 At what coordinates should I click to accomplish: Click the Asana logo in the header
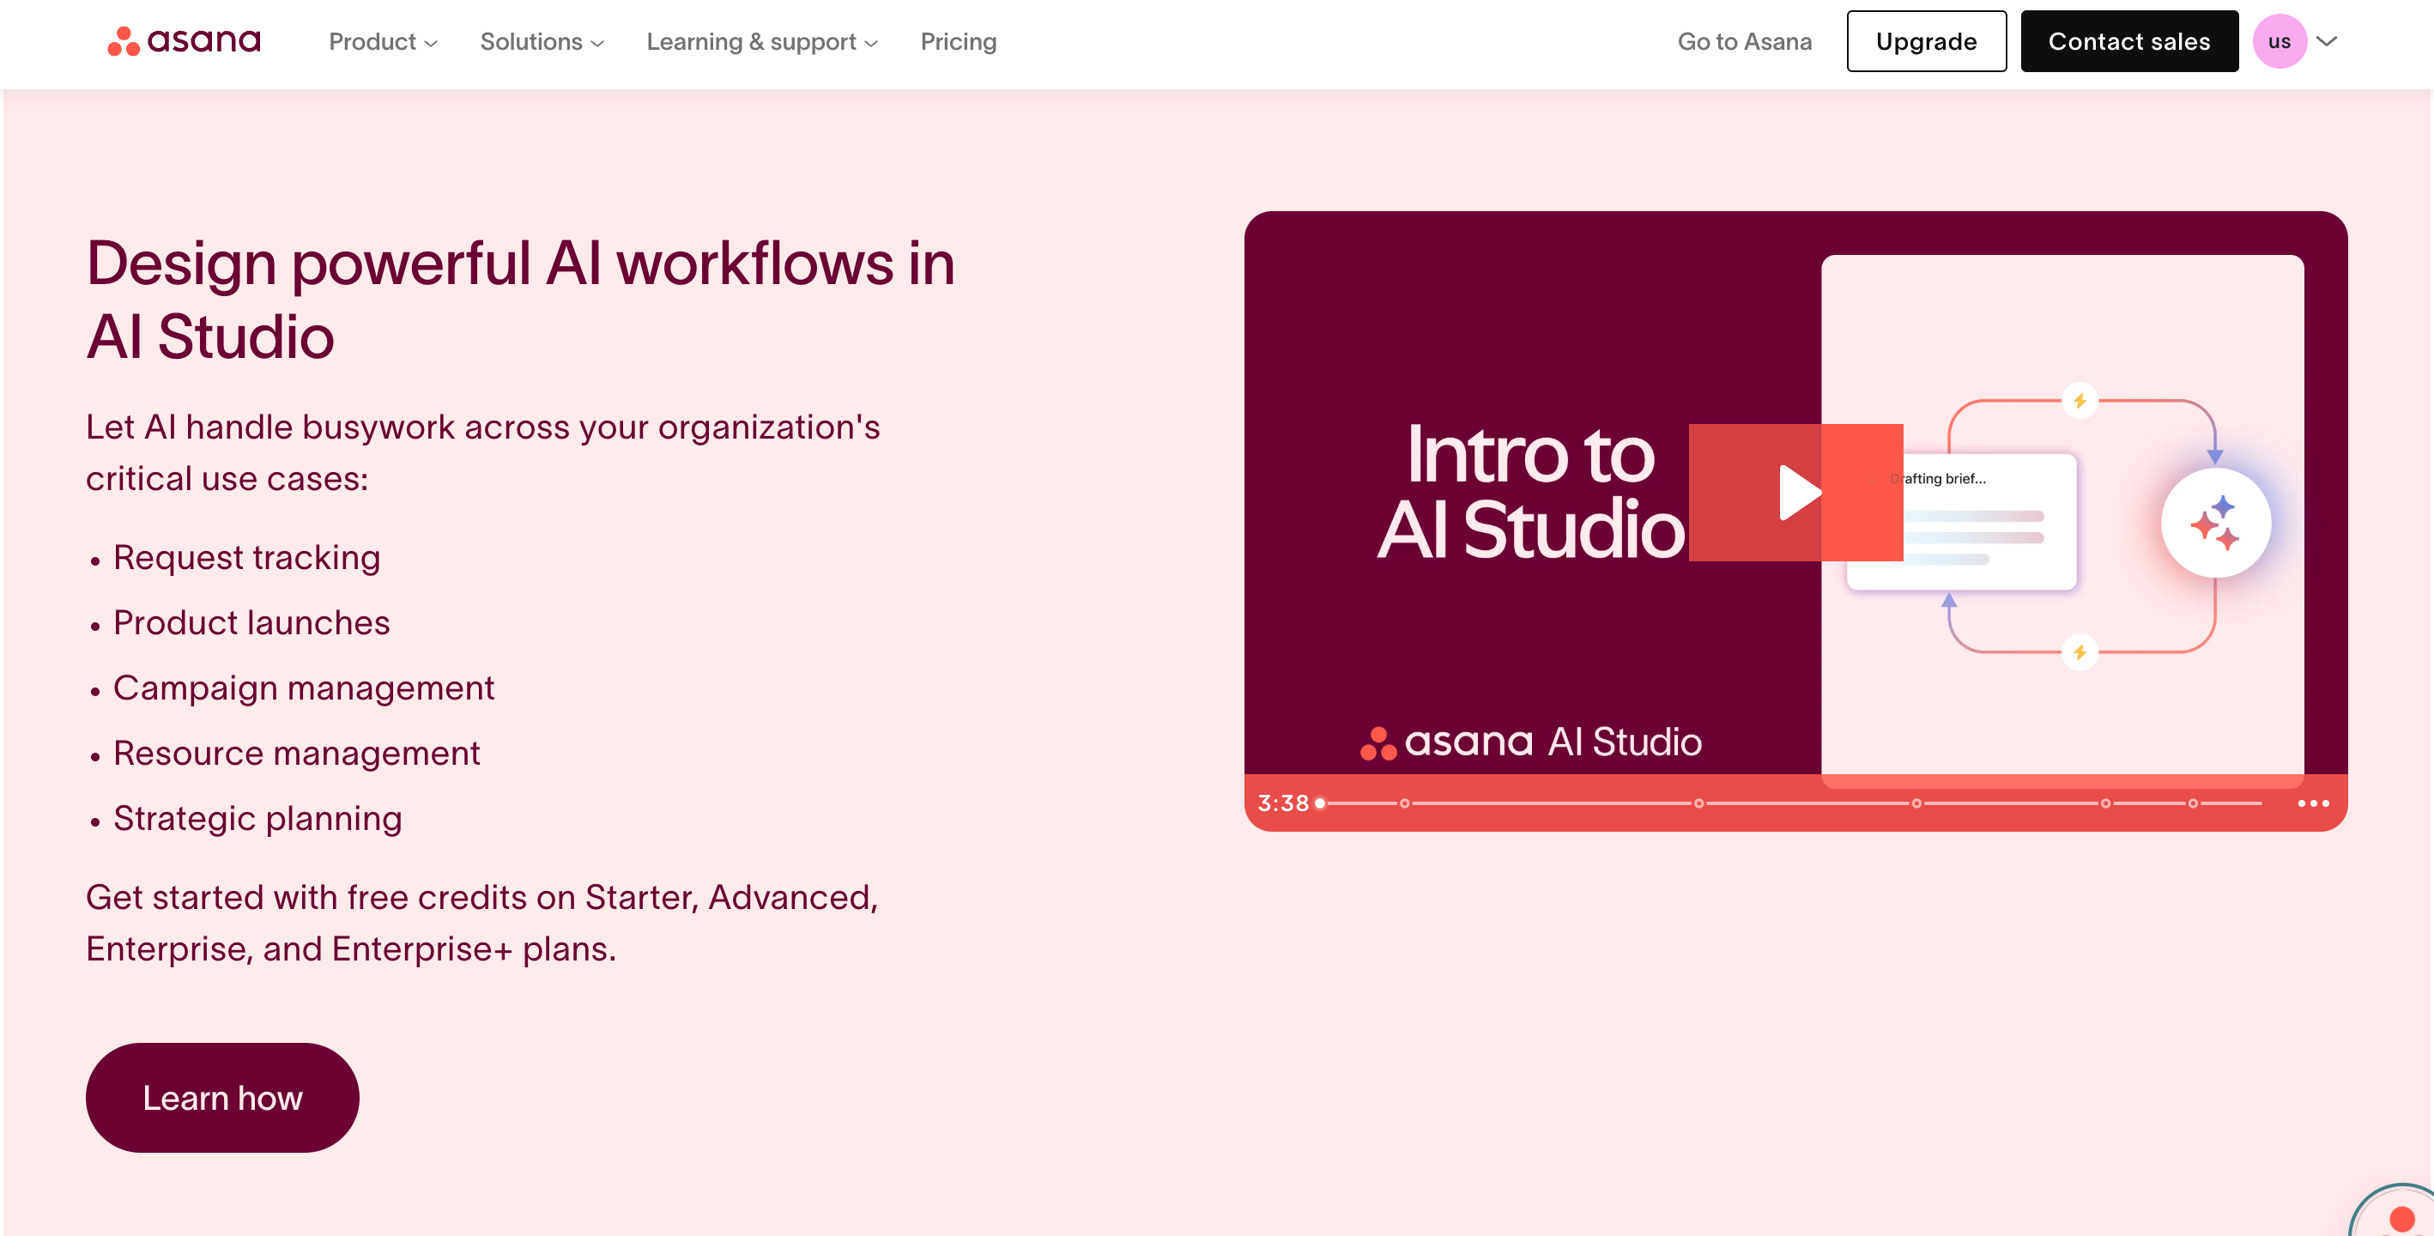click(185, 40)
